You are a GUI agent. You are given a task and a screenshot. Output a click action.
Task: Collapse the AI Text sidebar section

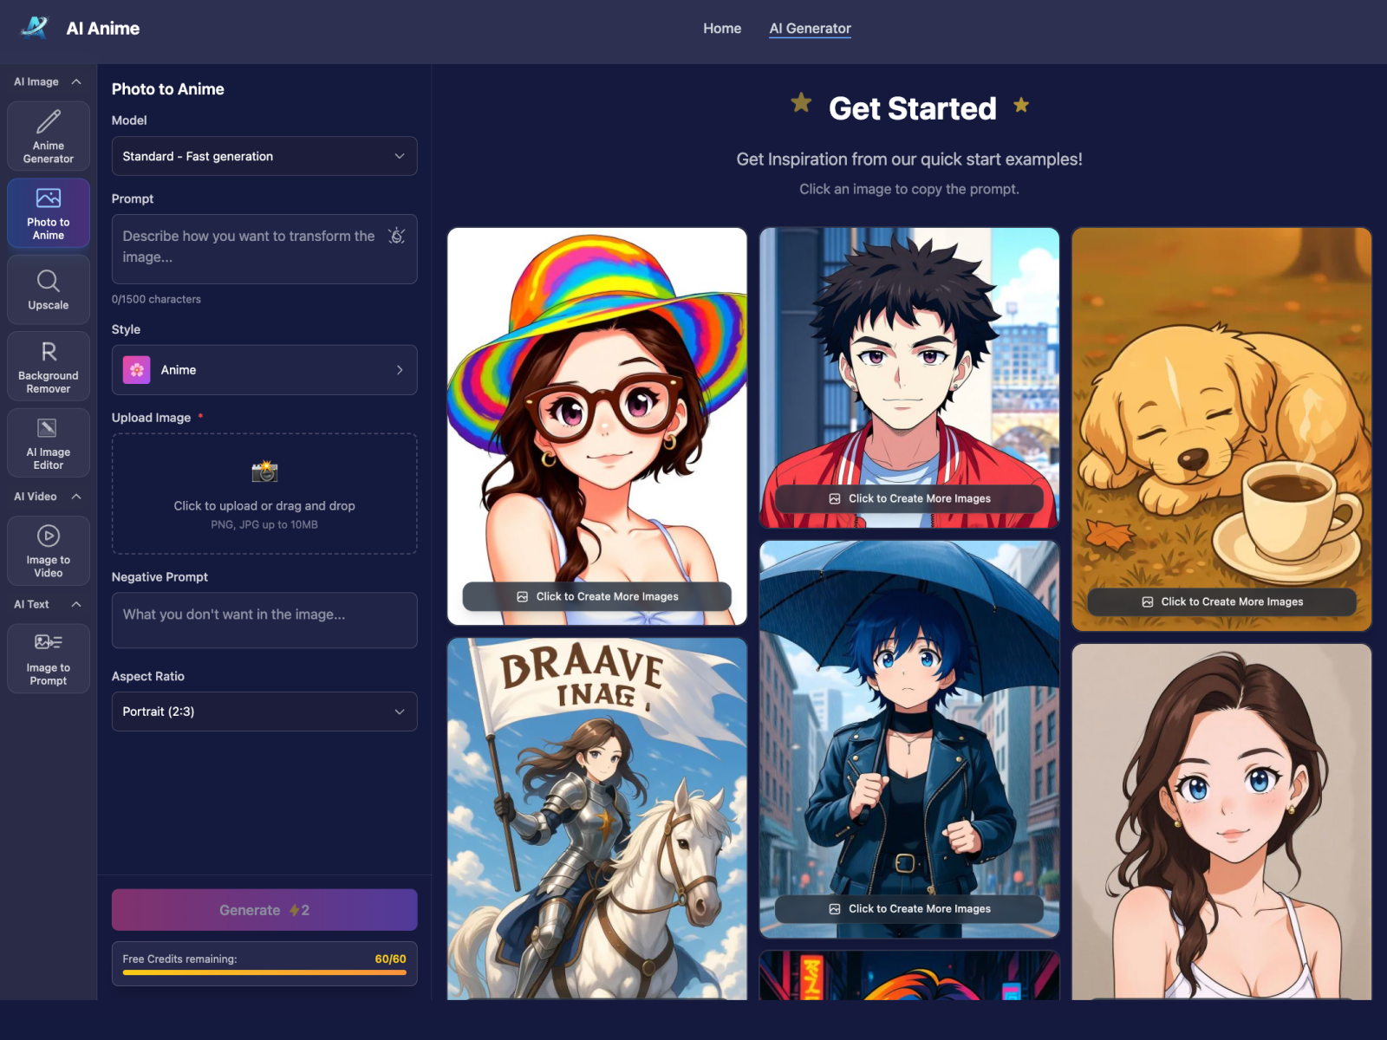click(78, 604)
